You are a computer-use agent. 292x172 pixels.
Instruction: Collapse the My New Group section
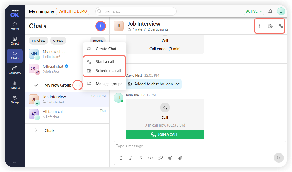point(36,85)
